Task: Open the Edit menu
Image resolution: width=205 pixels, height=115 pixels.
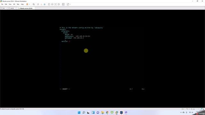Action: [6, 4]
